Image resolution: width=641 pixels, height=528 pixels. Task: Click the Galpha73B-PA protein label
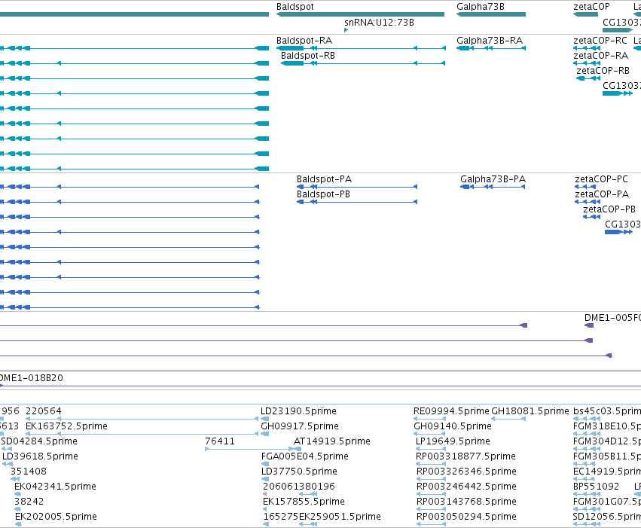coord(493,179)
